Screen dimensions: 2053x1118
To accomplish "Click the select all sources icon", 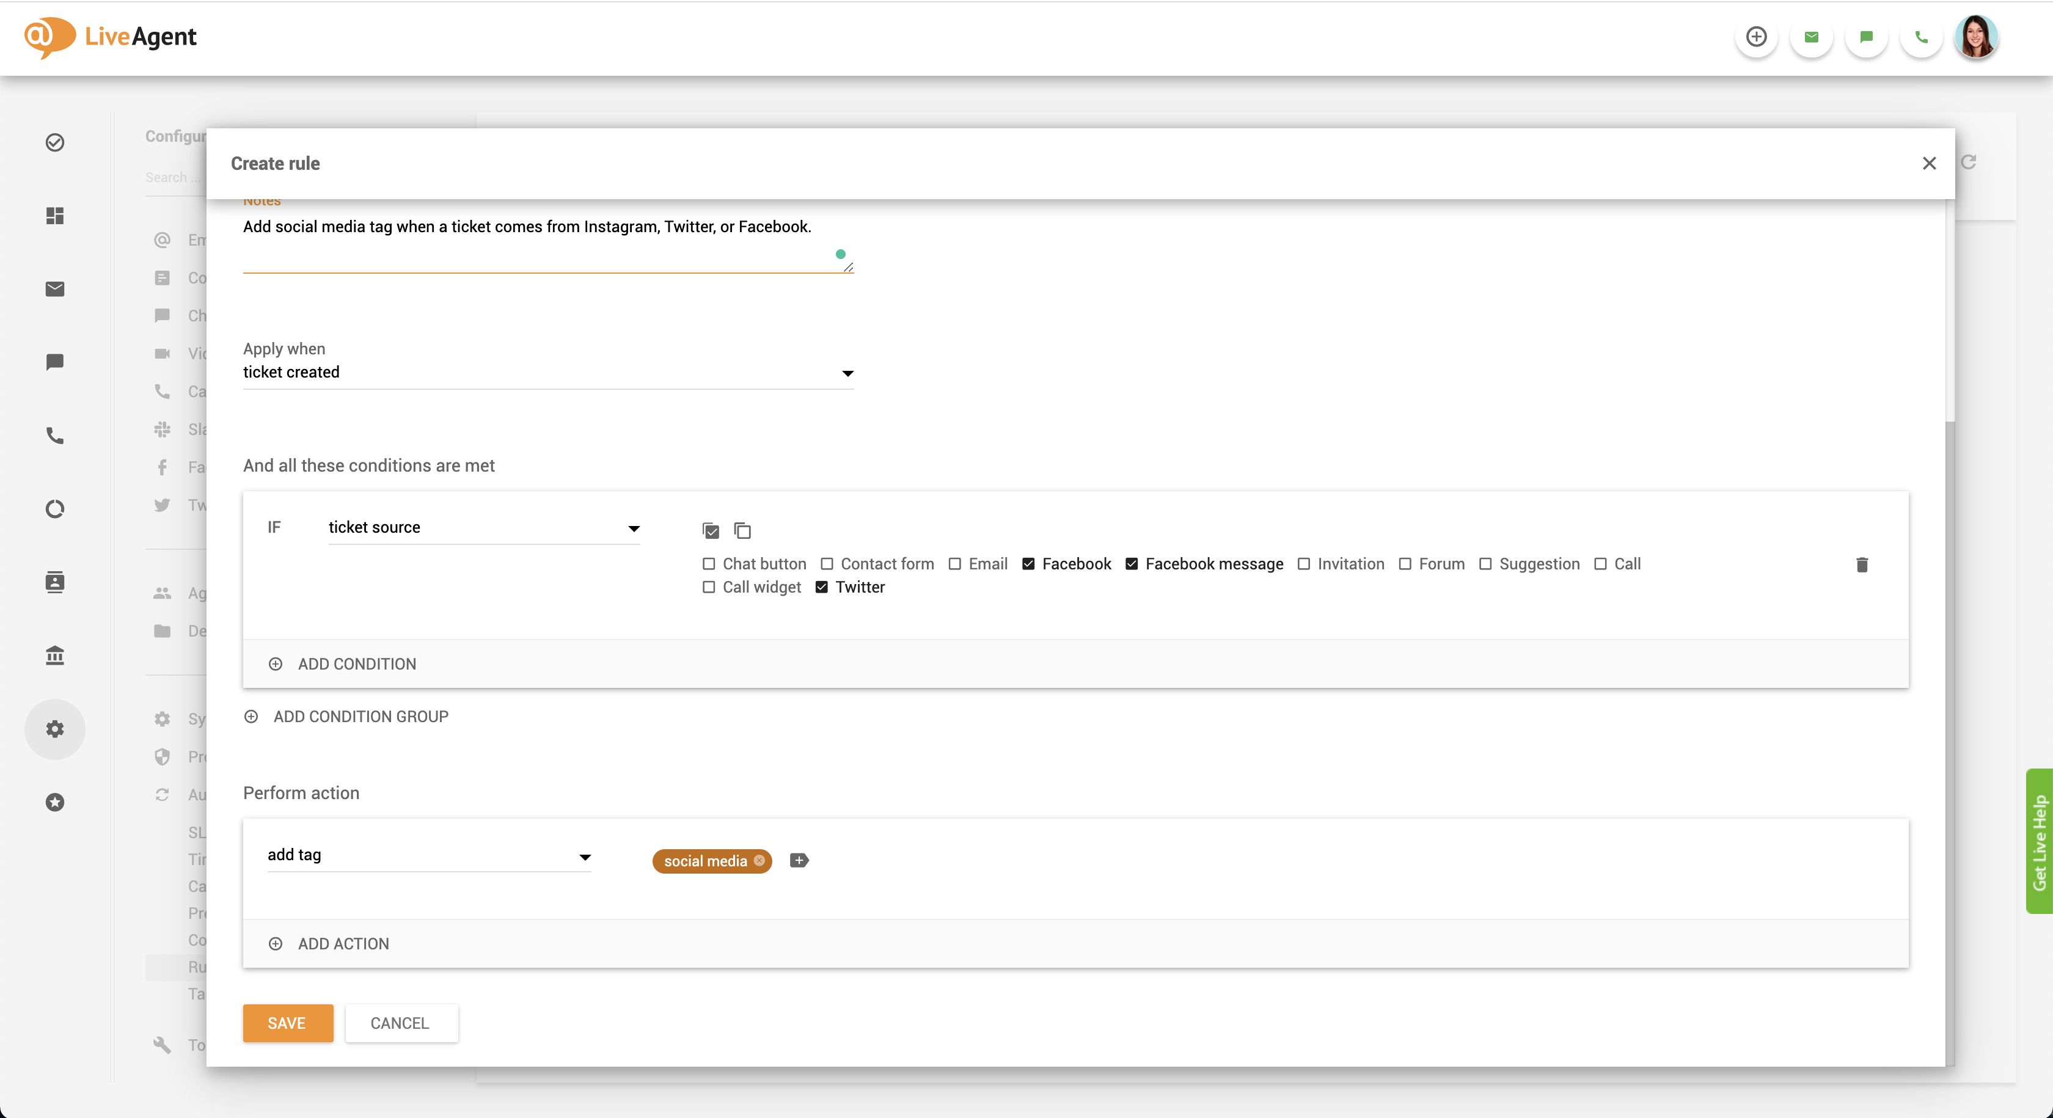I will (x=711, y=531).
